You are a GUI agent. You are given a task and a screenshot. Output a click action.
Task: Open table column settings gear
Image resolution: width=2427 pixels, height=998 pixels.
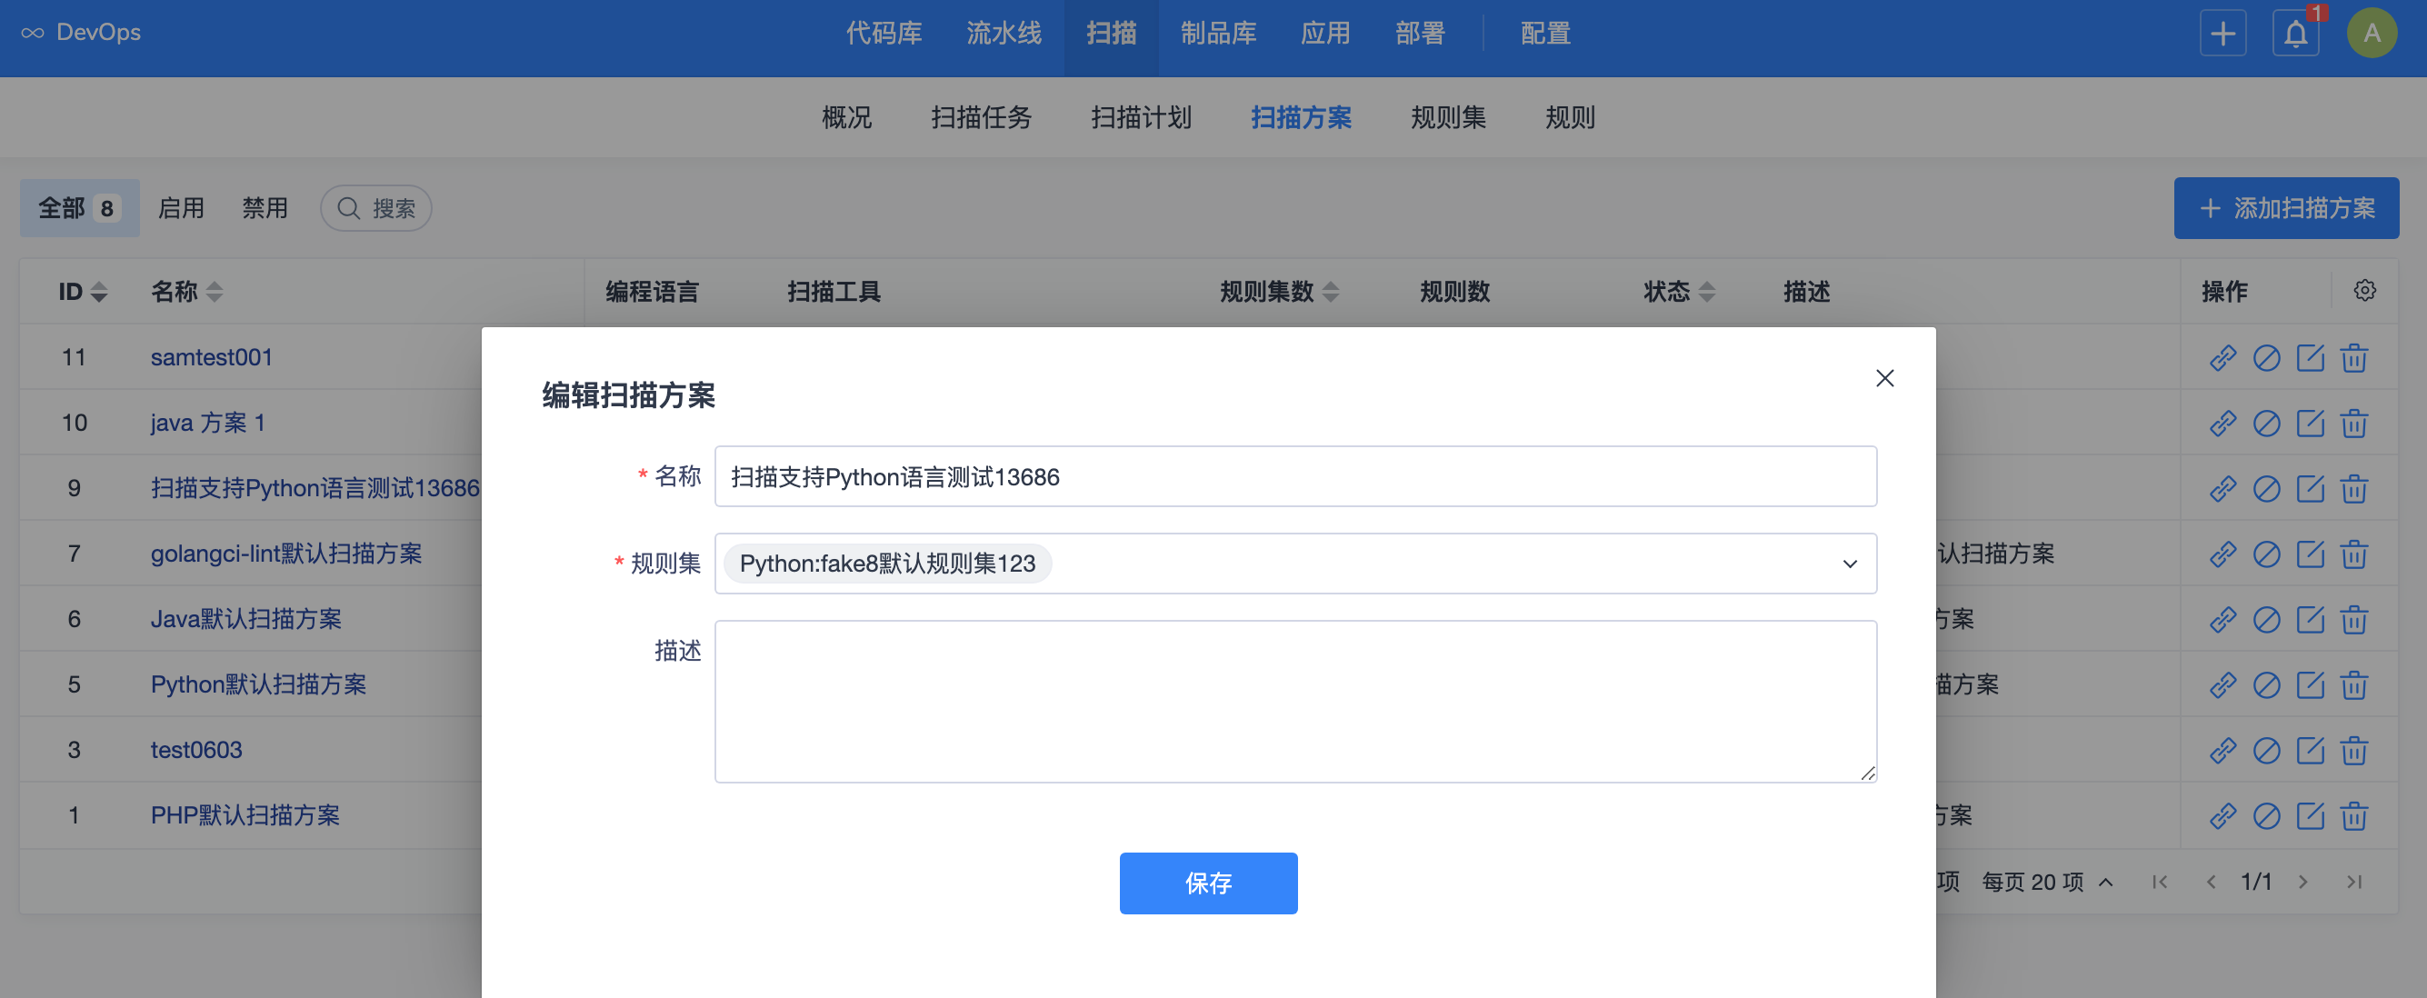pos(2364,290)
